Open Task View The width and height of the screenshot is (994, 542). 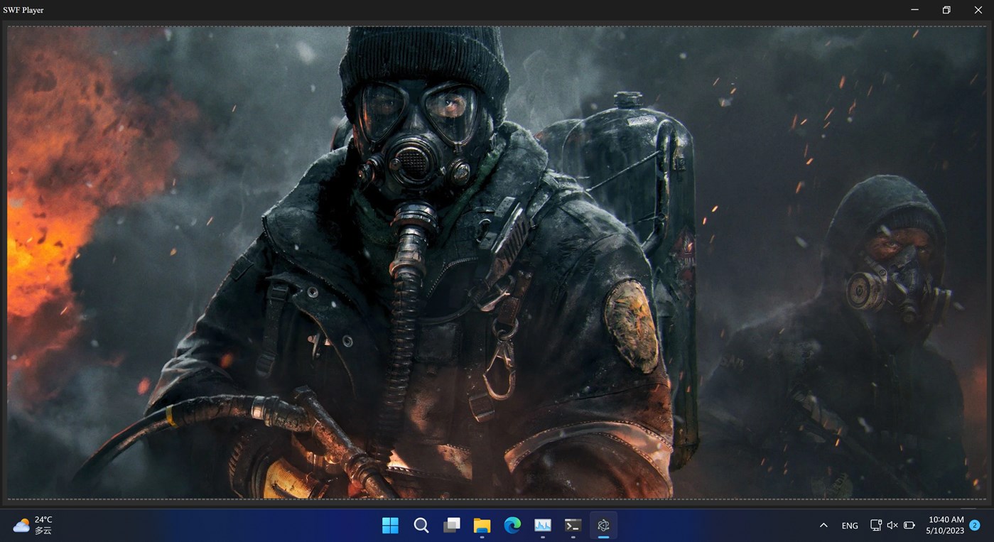(452, 526)
